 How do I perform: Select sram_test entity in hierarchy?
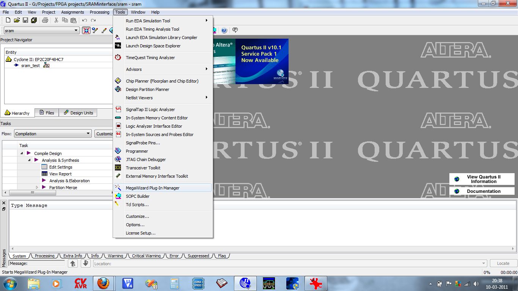click(30, 66)
